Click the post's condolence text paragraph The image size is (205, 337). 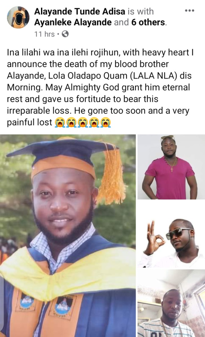click(100, 88)
